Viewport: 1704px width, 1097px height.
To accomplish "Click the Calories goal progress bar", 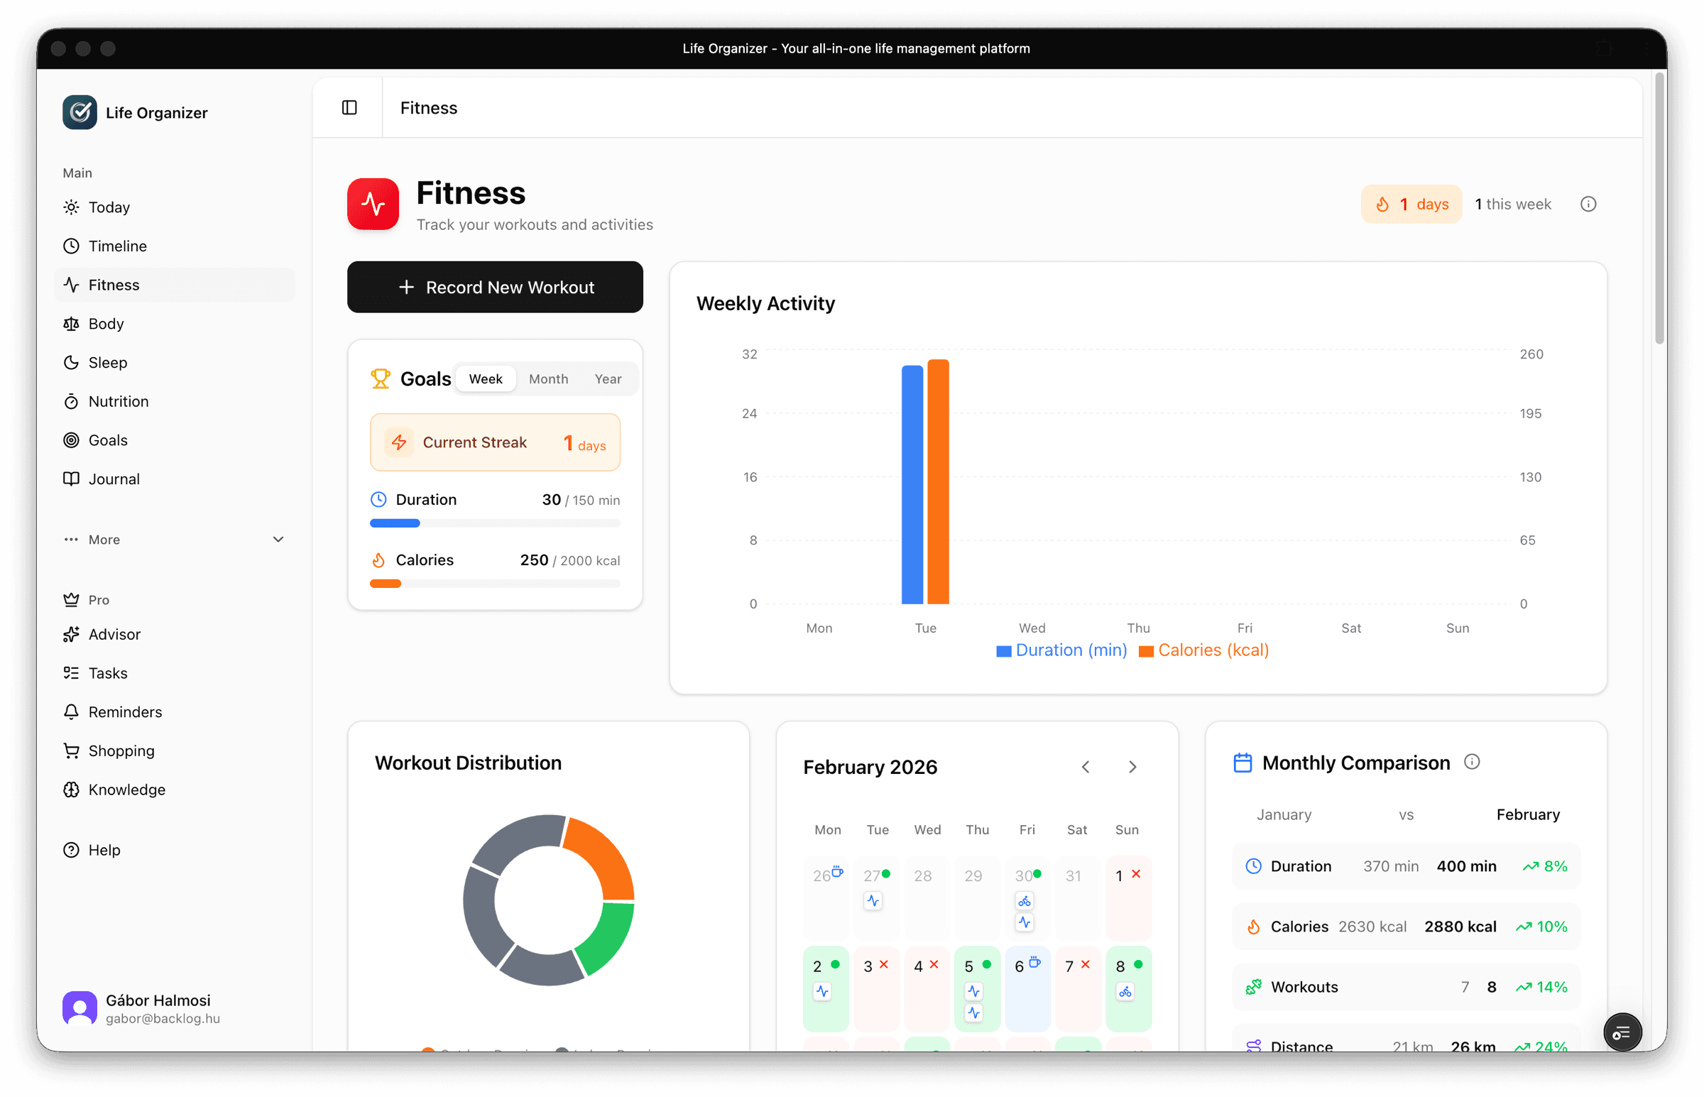I will pyautogui.click(x=495, y=583).
